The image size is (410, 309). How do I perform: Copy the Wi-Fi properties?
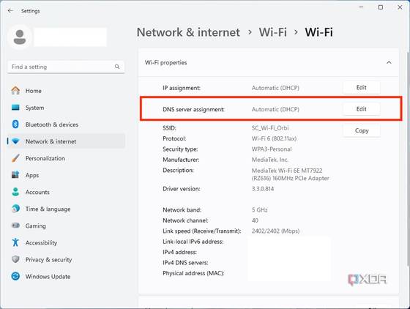362,130
